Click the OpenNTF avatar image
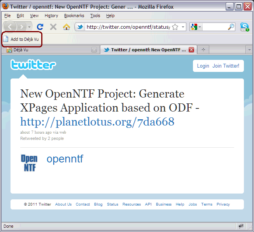The width and height of the screenshot is (254, 232). pyautogui.click(x=29, y=163)
